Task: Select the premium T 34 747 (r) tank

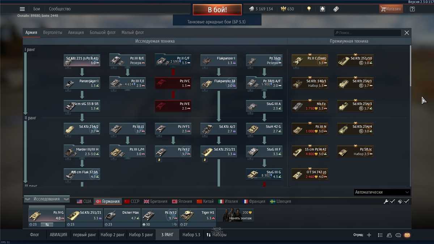Action: [x=310, y=174]
